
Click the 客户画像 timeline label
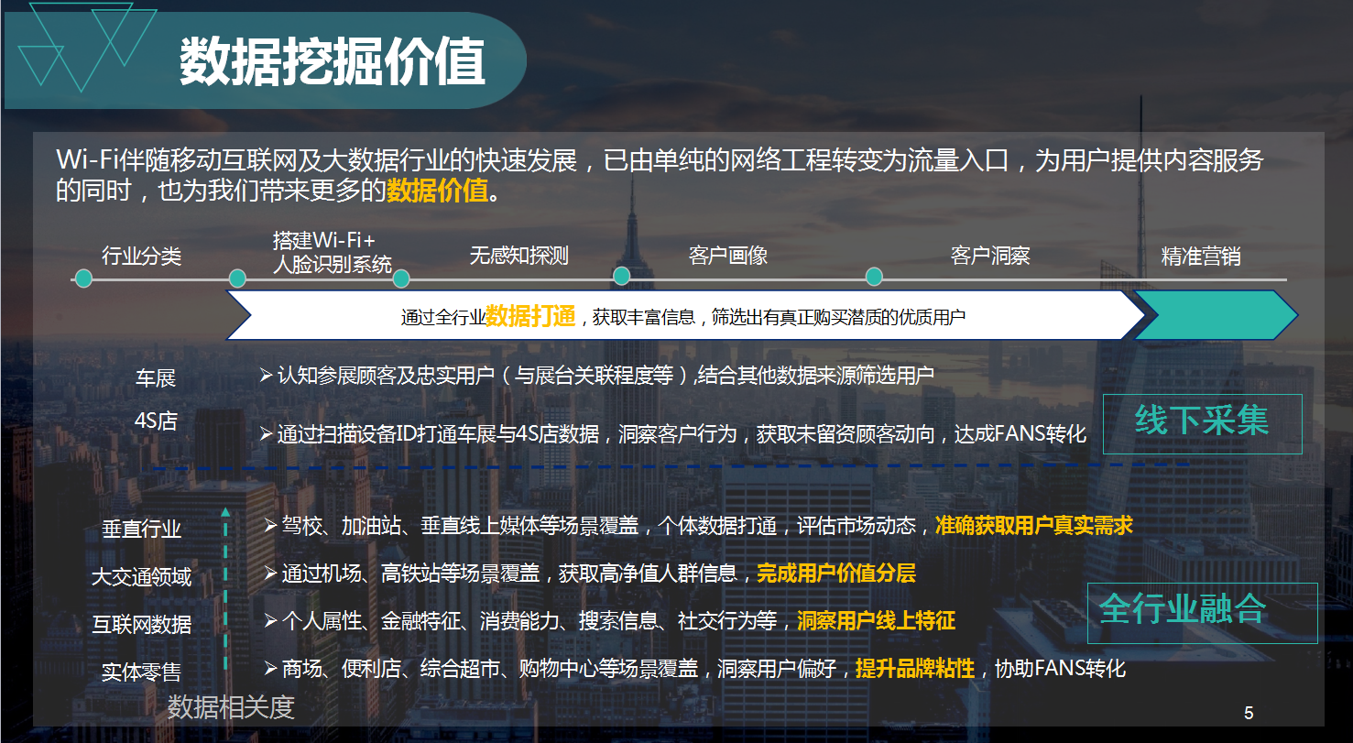(x=727, y=256)
